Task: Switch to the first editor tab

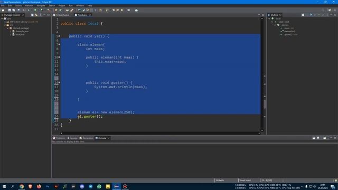Action: tap(61, 15)
